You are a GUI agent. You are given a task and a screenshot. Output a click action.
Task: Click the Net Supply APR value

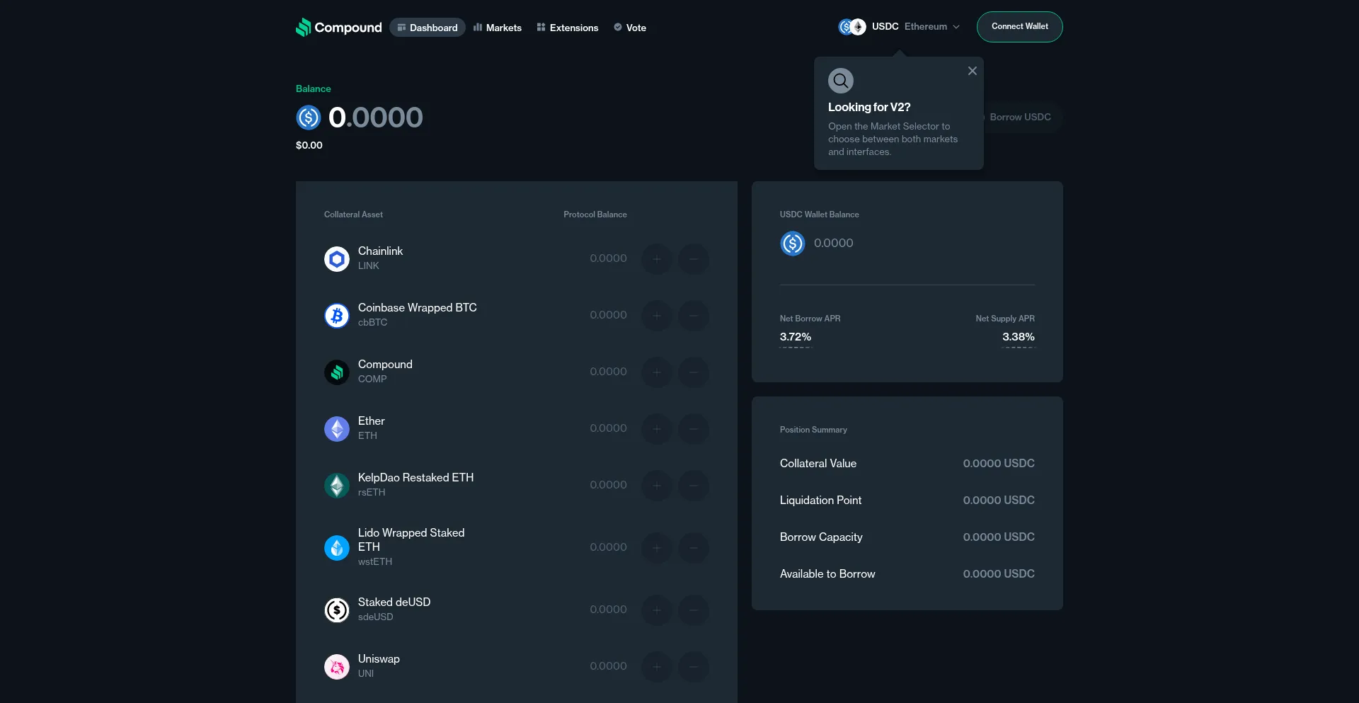(x=1018, y=337)
